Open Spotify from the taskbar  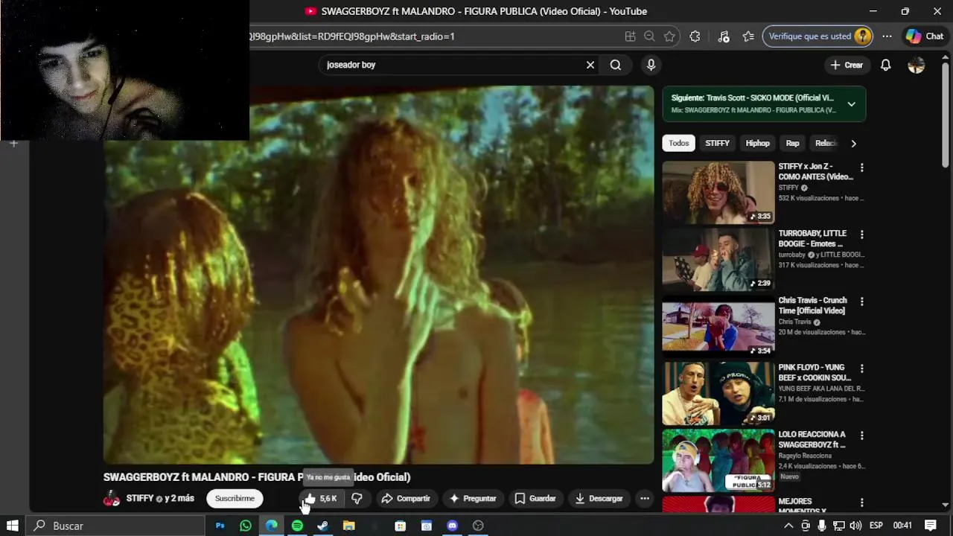pos(297,526)
